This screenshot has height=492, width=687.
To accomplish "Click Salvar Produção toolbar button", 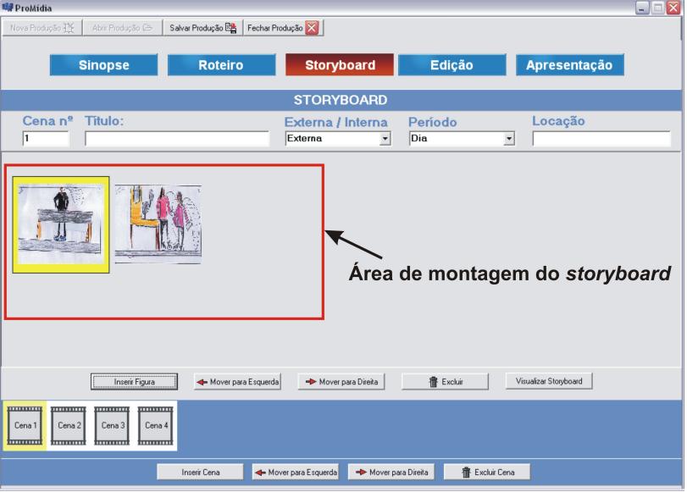I will [201, 27].
